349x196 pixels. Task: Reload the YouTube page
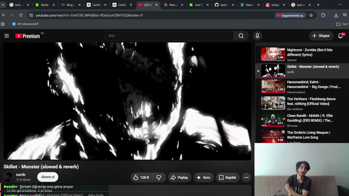point(21,15)
